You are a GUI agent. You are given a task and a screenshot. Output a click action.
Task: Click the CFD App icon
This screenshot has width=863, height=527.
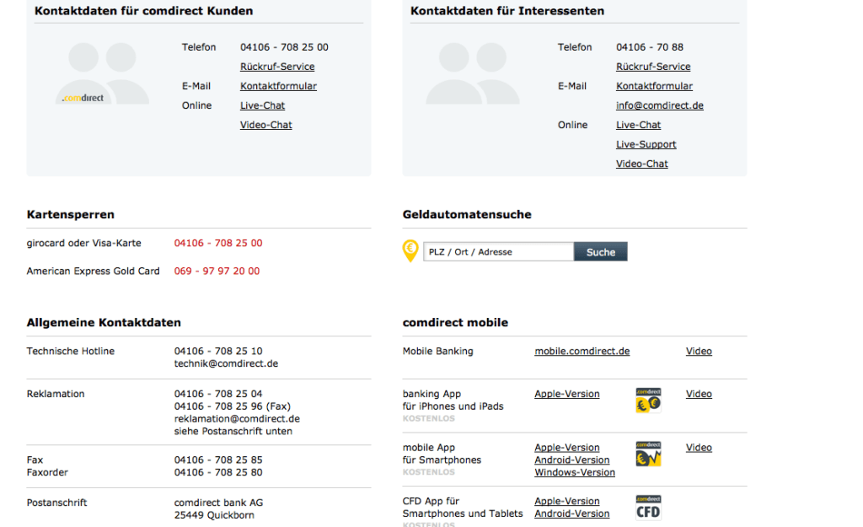648,507
